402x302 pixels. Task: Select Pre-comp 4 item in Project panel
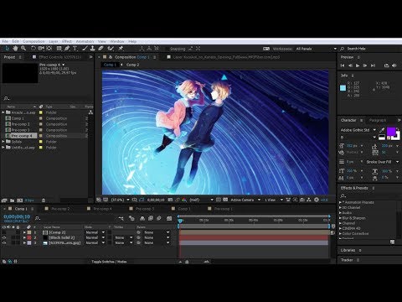click(22, 136)
